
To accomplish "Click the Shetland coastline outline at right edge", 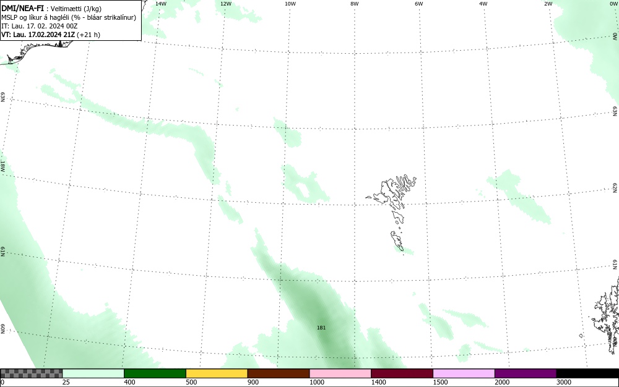I will click(x=606, y=315).
